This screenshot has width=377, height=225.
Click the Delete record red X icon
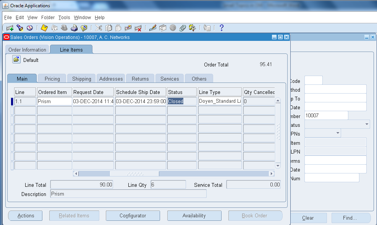(138, 28)
